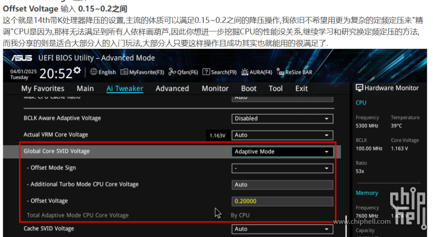
Task: Open Search(F9) tool
Action: [220, 72]
